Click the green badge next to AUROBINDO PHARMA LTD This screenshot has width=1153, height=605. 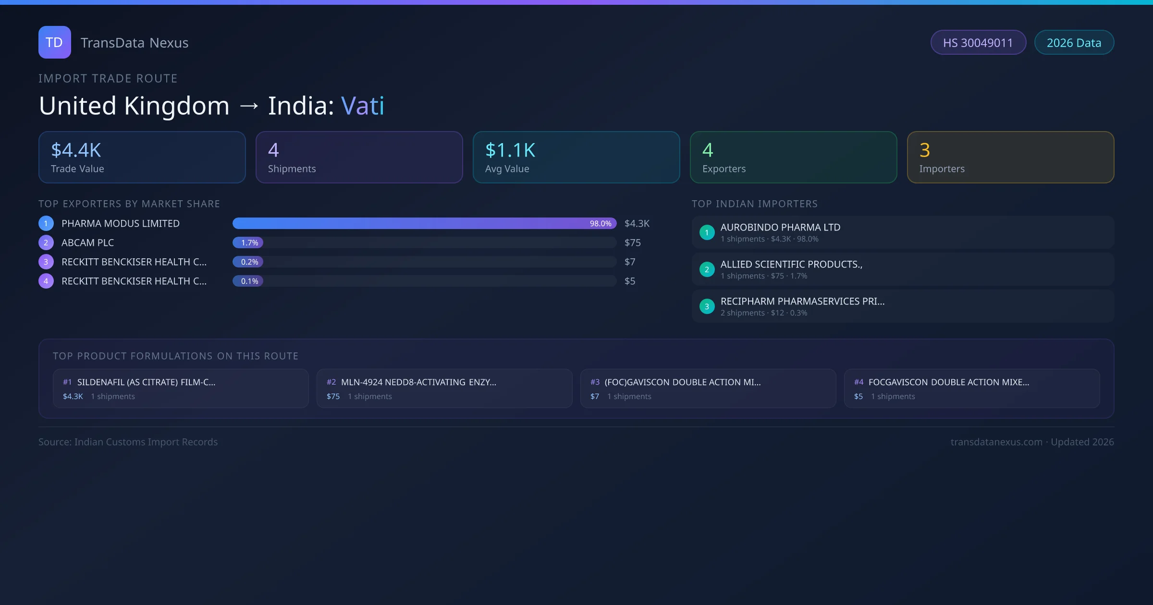(x=707, y=232)
